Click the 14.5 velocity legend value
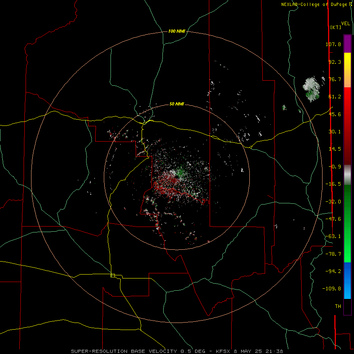The width and height of the screenshot is (354, 354). coord(335,149)
